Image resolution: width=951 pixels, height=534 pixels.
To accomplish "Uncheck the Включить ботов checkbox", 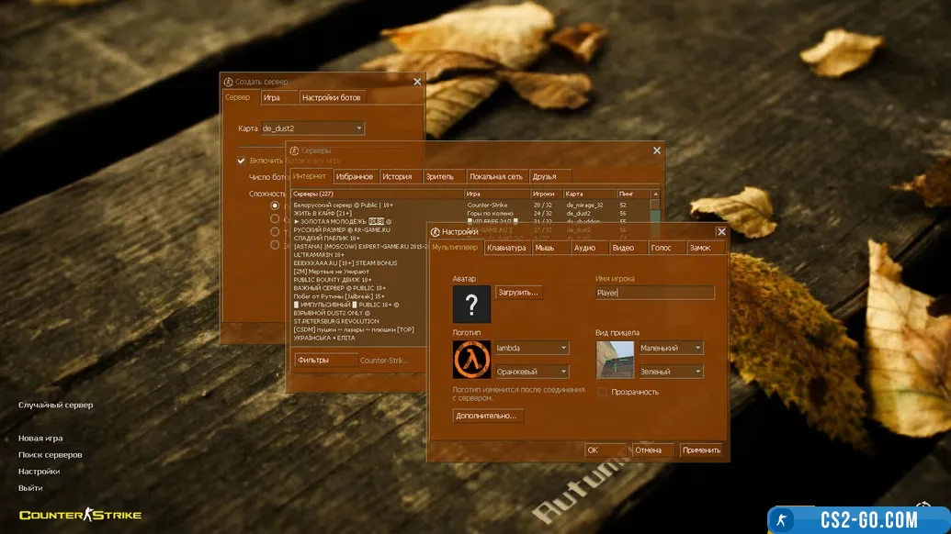I will pyautogui.click(x=242, y=161).
